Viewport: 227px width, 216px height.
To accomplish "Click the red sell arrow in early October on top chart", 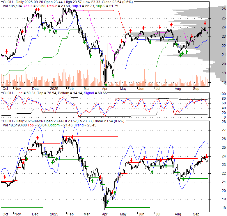I will (x=6, y=51).
